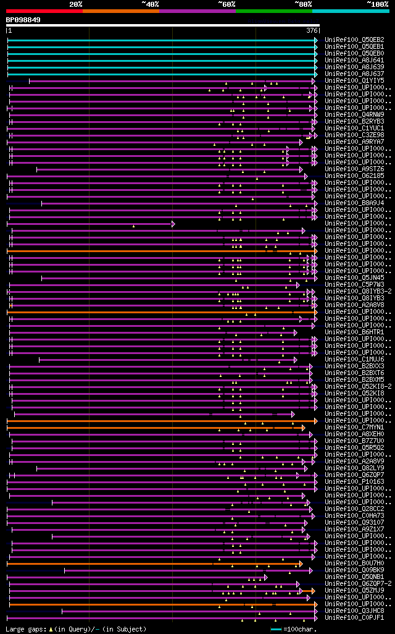The height and width of the screenshot is (634, 395).
Task: Click the UniRef100_Q1YIY5 hit name
Action: pyautogui.click(x=354, y=80)
